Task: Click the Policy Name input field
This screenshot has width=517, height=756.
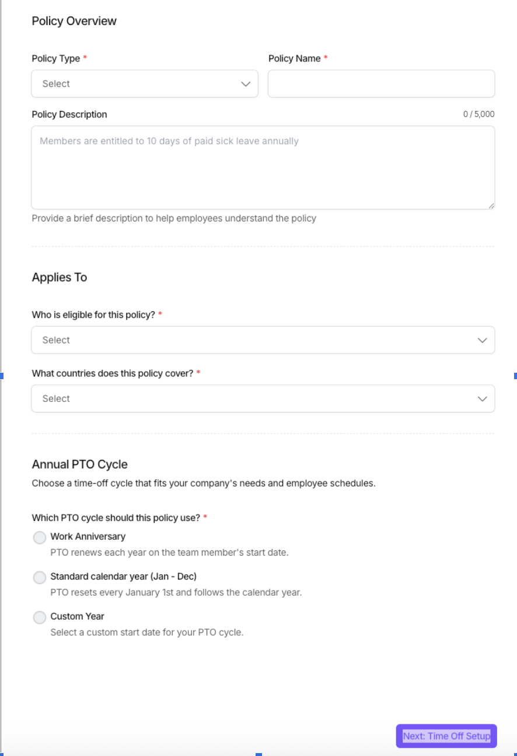Action: coord(381,84)
